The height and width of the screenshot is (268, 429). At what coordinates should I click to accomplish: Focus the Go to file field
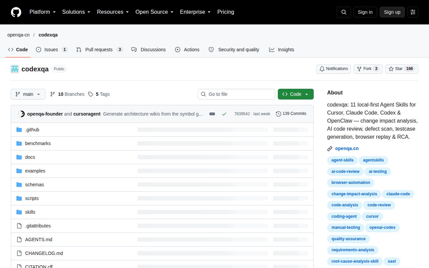[x=236, y=94]
